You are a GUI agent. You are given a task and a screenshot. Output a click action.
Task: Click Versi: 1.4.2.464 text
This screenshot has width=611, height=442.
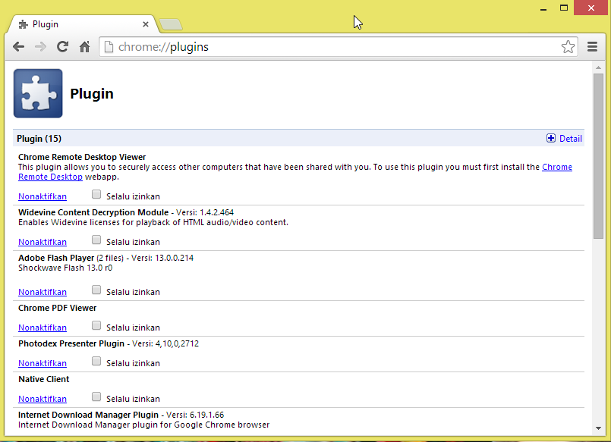pos(205,212)
